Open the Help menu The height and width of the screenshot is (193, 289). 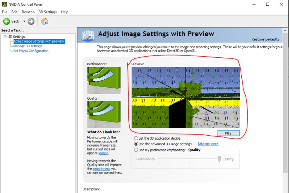click(65, 12)
